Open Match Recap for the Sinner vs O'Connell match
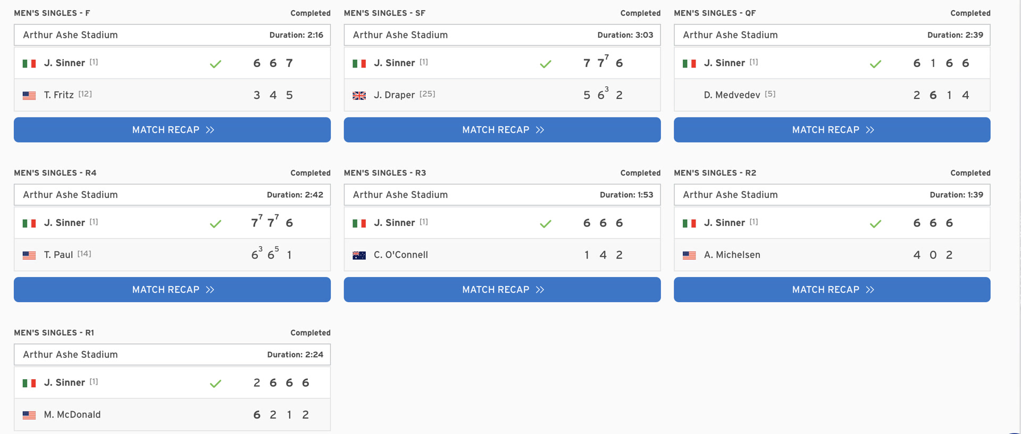The width and height of the screenshot is (1021, 434). pyautogui.click(x=502, y=289)
